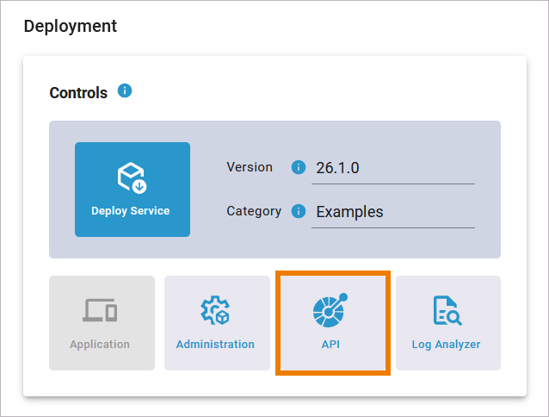Focus the Version field showing 26.1.0
The height and width of the screenshot is (417, 549).
click(x=392, y=168)
